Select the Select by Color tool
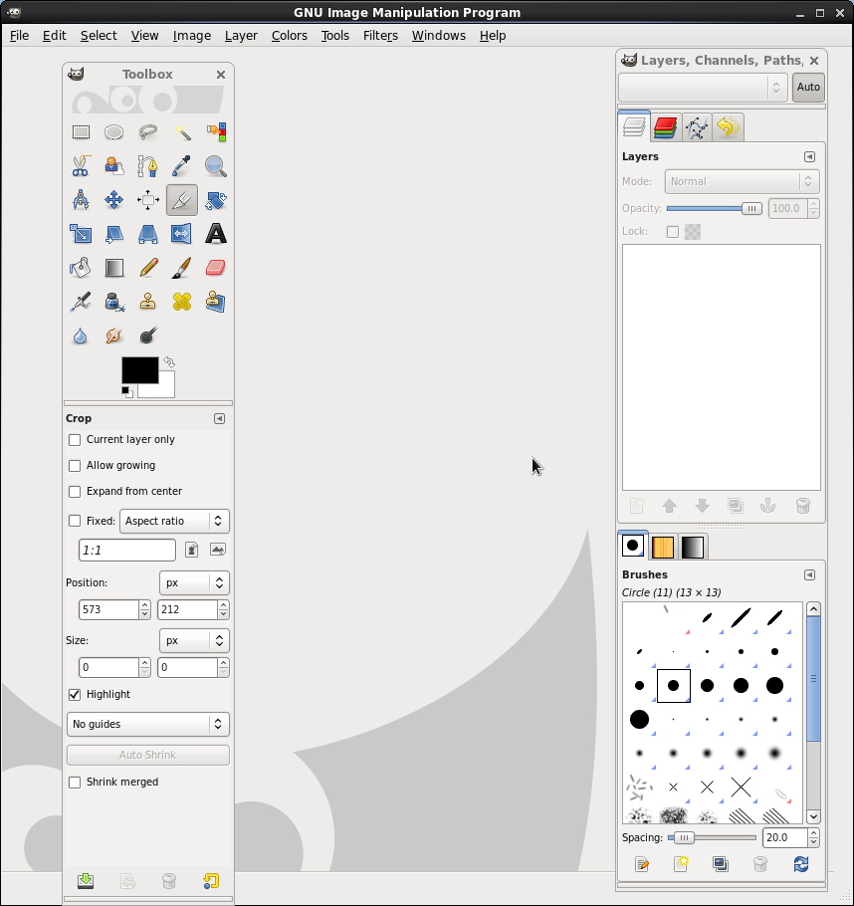Viewport: 854px width, 906px height. tap(216, 132)
